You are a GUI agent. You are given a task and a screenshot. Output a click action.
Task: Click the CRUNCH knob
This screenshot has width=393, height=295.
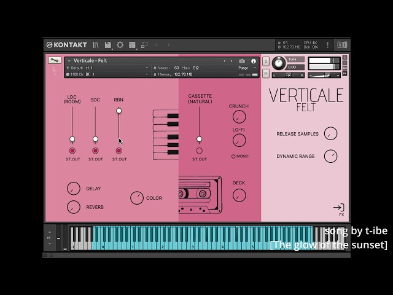[239, 117]
